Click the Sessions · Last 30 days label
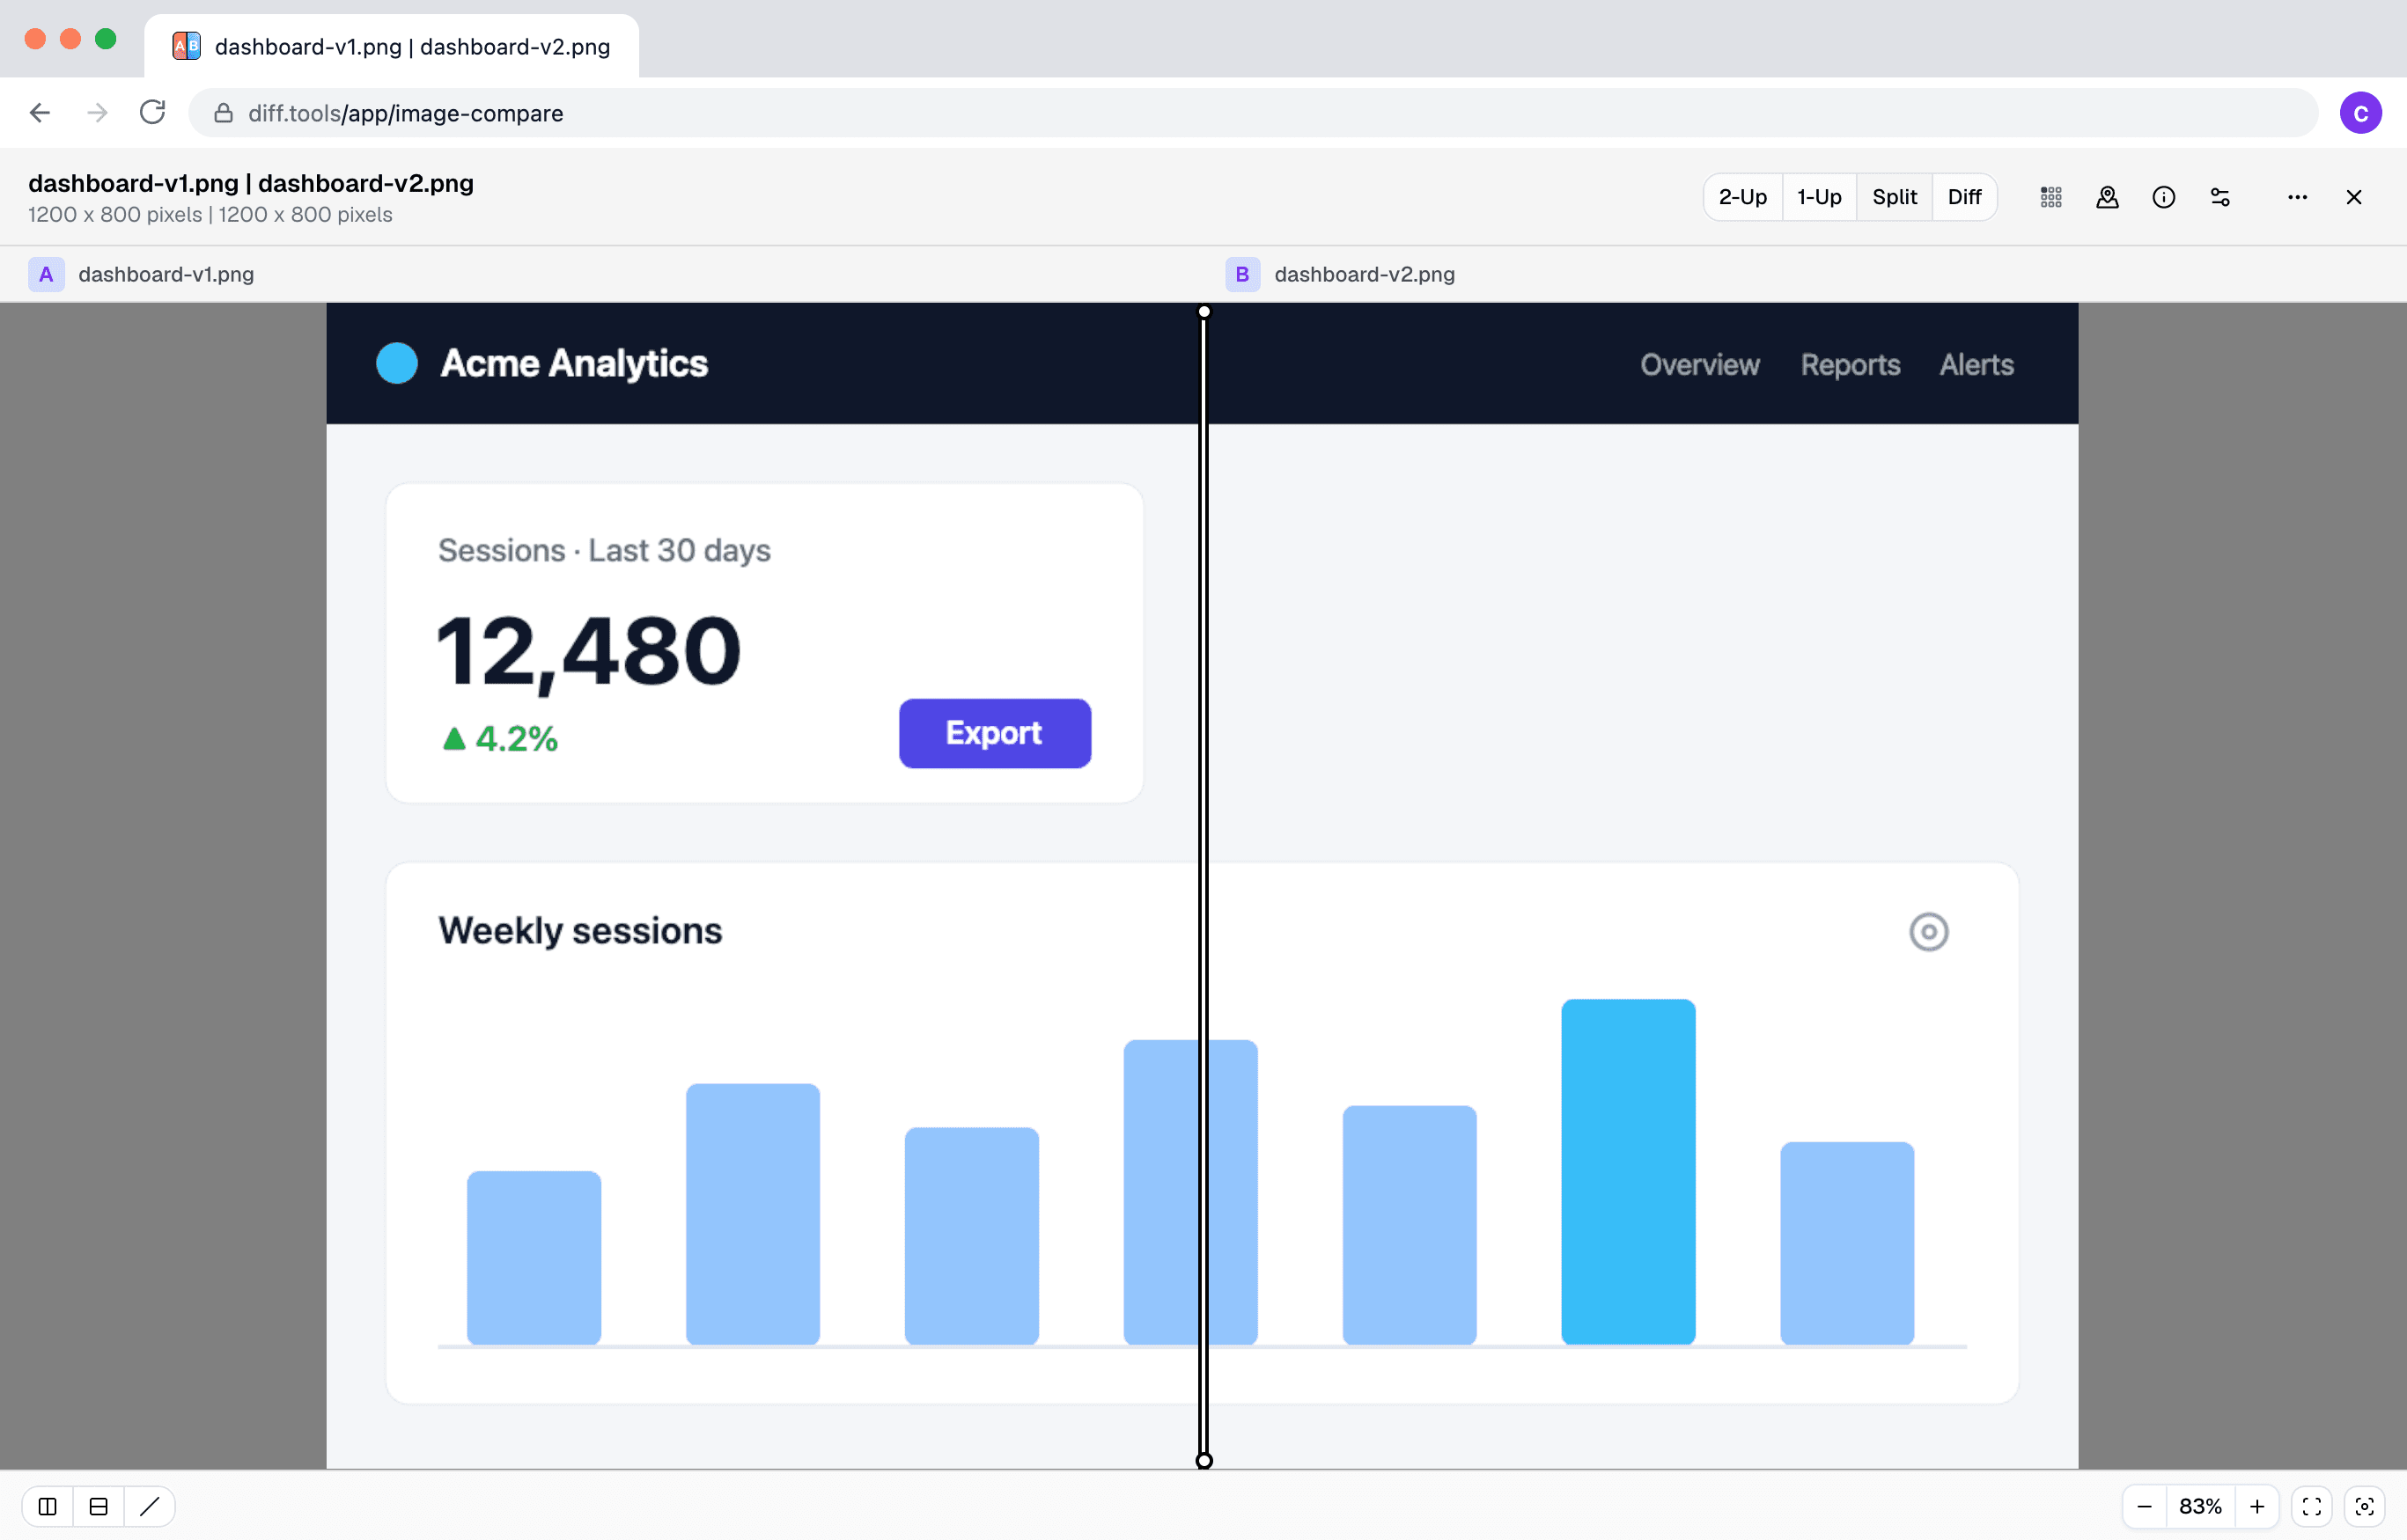The image size is (2407, 1540). (x=604, y=550)
